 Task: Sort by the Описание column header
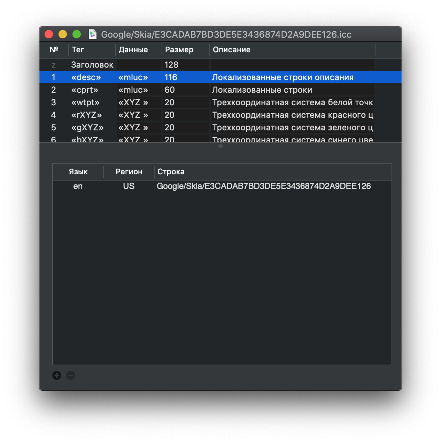(x=292, y=50)
